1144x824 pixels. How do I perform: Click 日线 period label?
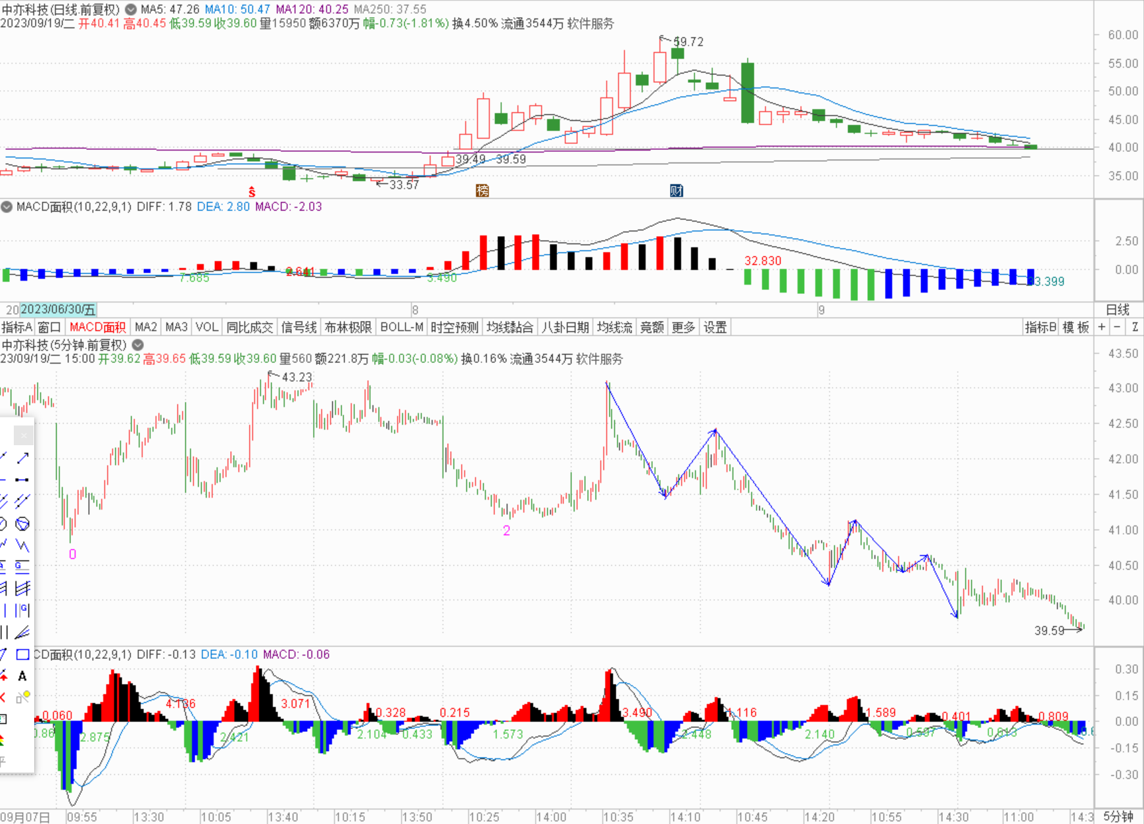click(x=1118, y=309)
